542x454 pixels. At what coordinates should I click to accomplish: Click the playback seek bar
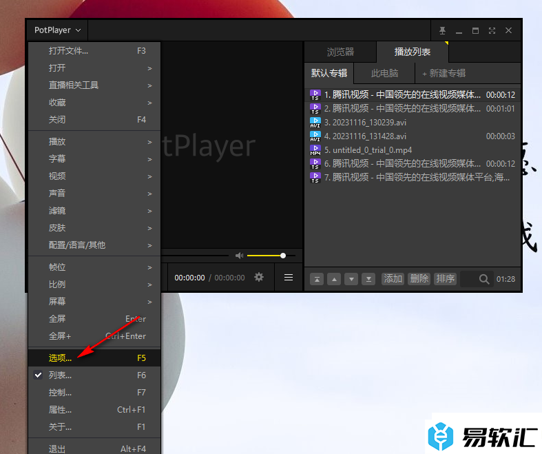(x=196, y=256)
